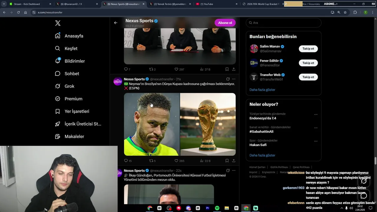Open Keşfet explore page
Viewport: 377px width, 212px height.
tap(66, 49)
